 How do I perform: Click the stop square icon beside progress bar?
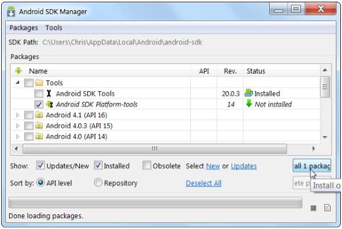pos(313,208)
